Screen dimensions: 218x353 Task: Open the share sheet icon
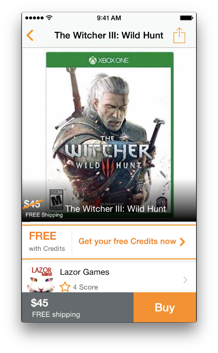pos(179,35)
